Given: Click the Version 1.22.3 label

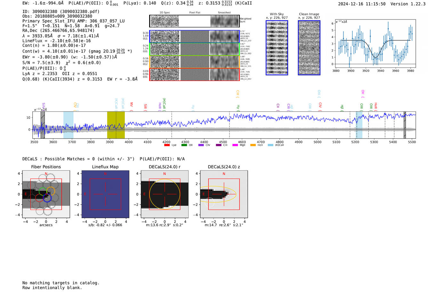Looking at the screenshot, I should click(x=408, y=4).
